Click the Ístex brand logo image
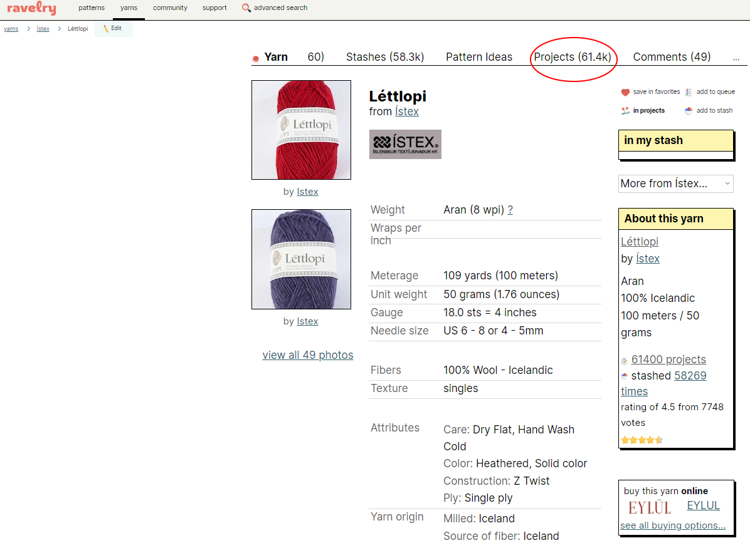Screen dimensions: 750x543 click(x=405, y=144)
